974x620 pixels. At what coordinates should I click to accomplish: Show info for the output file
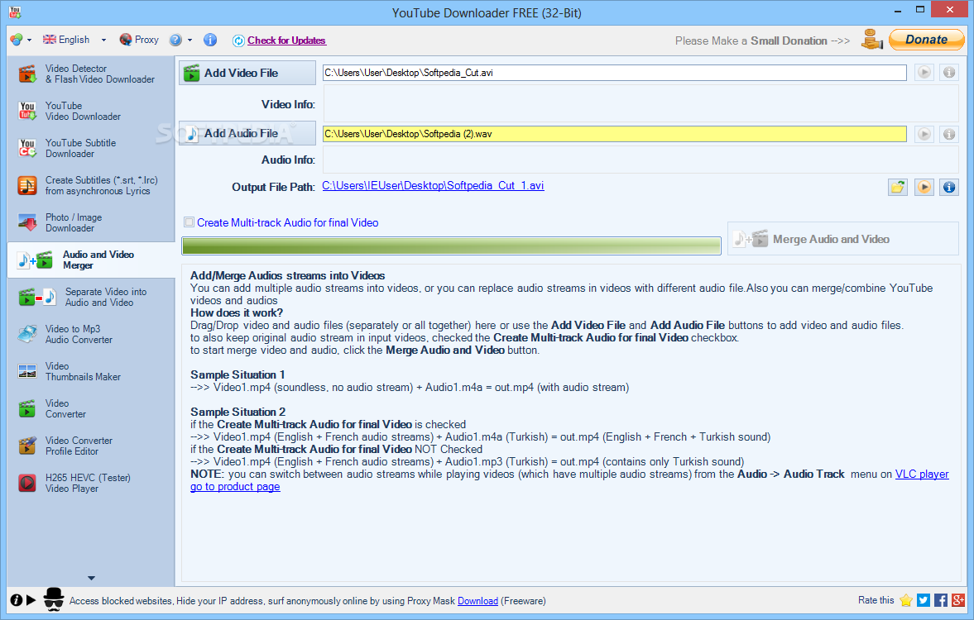tap(949, 187)
